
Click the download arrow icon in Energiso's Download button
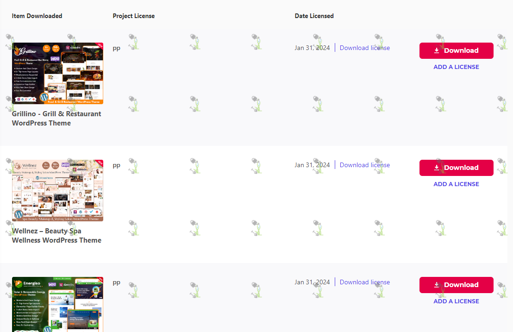click(437, 285)
